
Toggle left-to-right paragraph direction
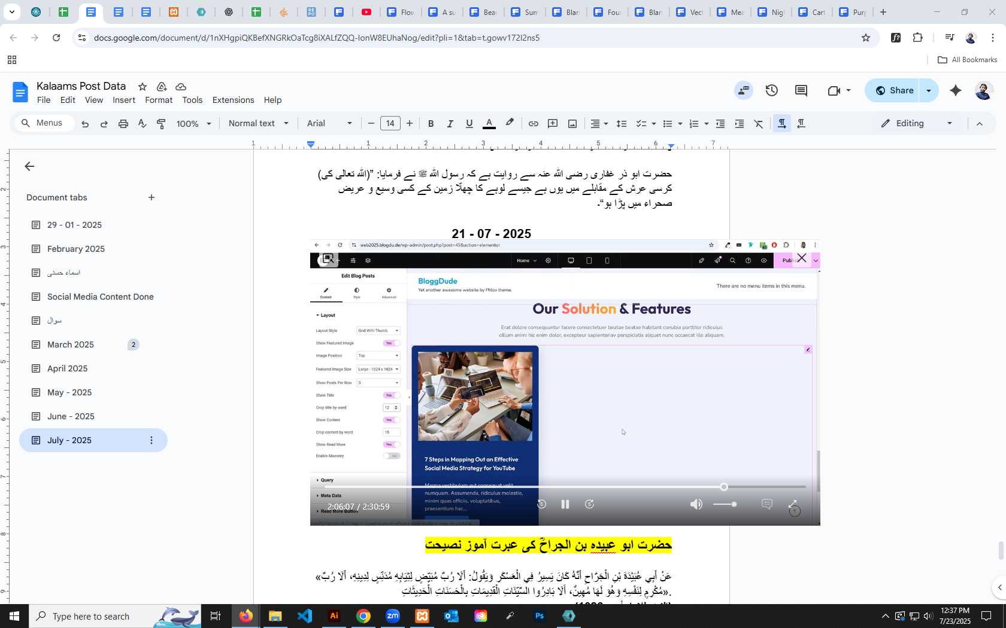[x=781, y=124]
